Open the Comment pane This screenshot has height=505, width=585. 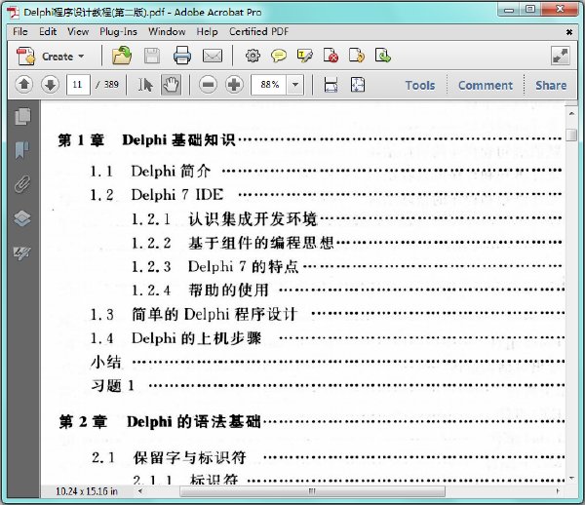485,86
